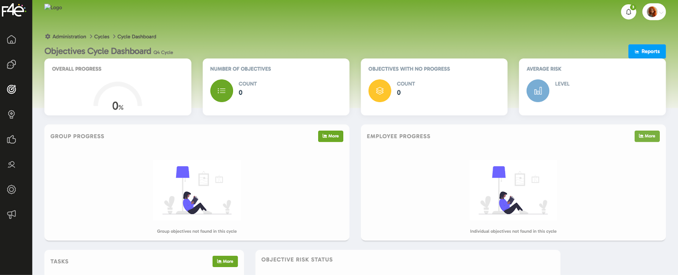Navigate to Cycles in the breadcrumb
Image resolution: width=678 pixels, height=275 pixels.
tap(102, 37)
